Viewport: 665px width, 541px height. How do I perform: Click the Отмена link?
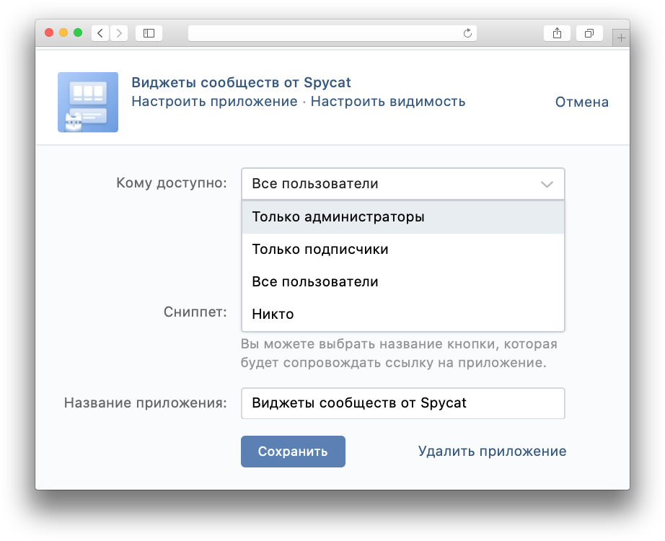tap(581, 102)
